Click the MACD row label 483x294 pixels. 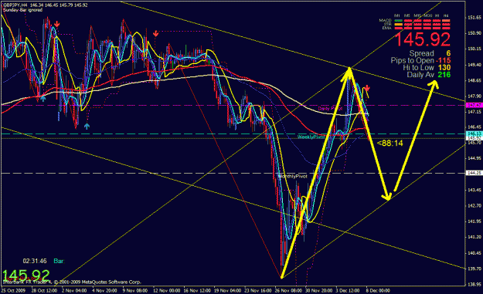point(385,21)
